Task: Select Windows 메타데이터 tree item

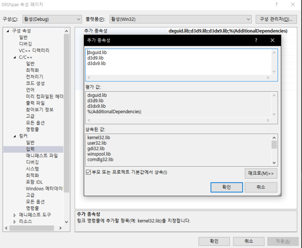Action: pos(44,189)
